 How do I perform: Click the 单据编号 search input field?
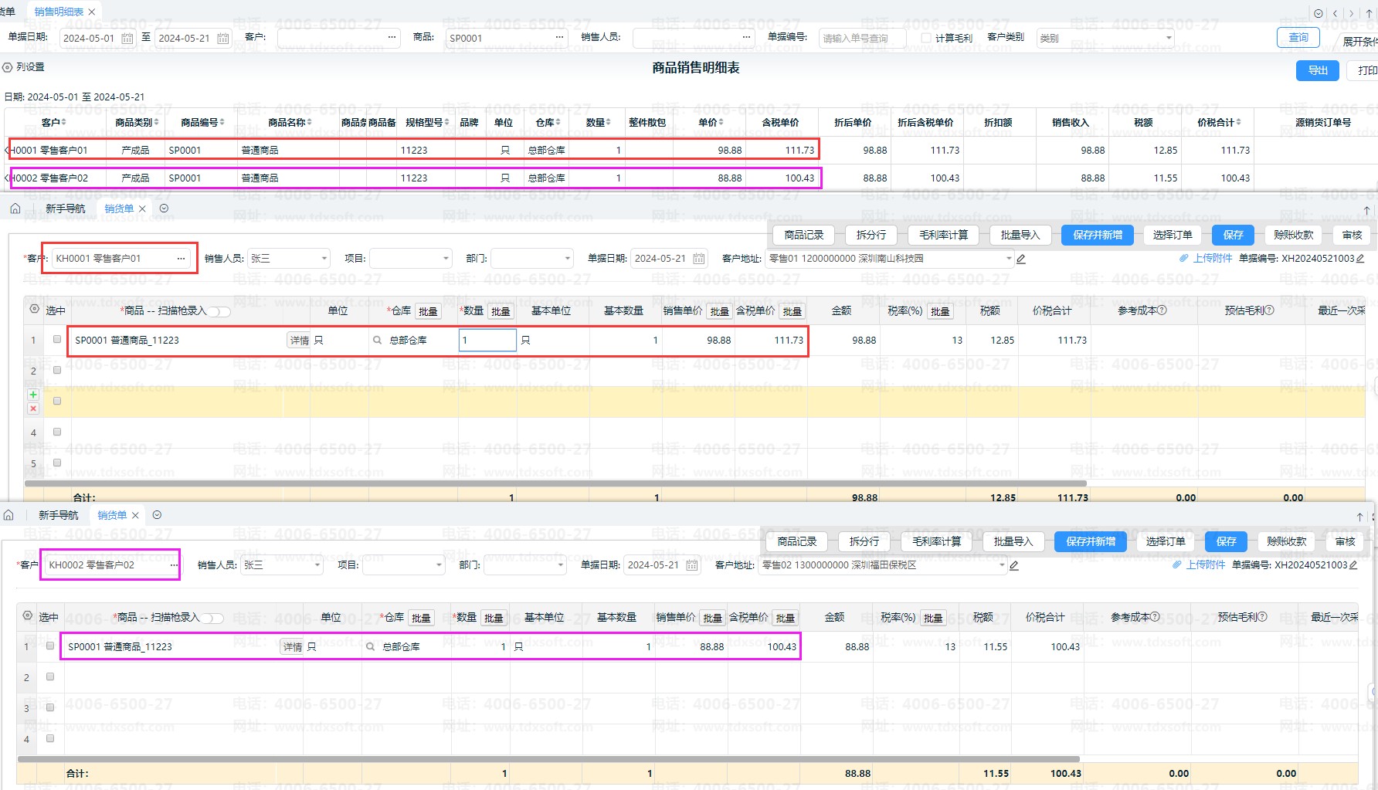(x=861, y=38)
